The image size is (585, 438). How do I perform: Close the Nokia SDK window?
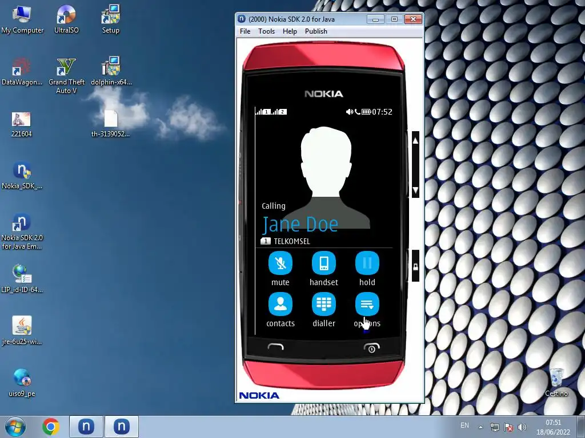click(x=413, y=19)
